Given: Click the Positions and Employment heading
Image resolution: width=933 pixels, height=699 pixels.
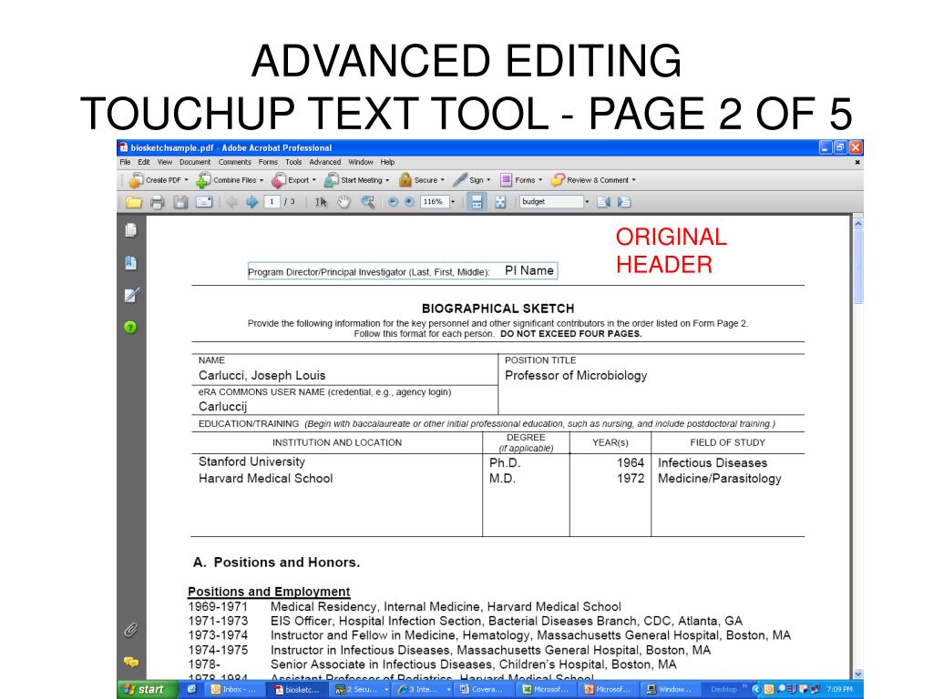Looking at the screenshot, I should click(269, 592).
